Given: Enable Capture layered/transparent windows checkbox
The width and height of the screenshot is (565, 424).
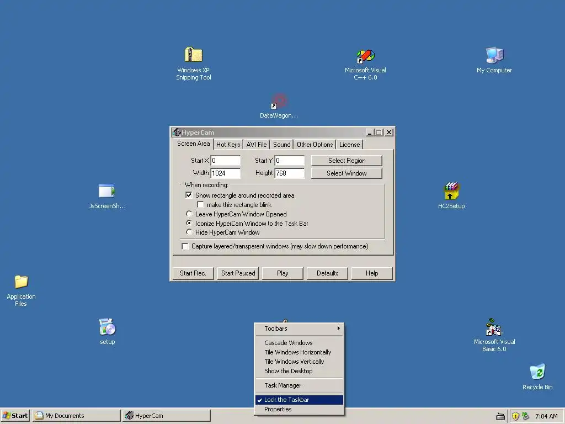Looking at the screenshot, I should click(x=185, y=246).
